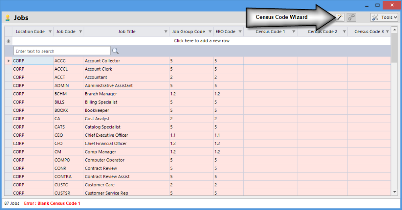Screen dimensions: 402x210
Task: Click the CEO job code cell
Action: coord(68,135)
